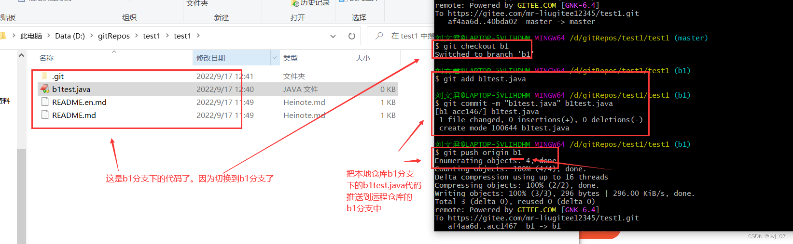Expand the address bar history dropdown
The width and height of the screenshot is (793, 244).
click(x=333, y=36)
